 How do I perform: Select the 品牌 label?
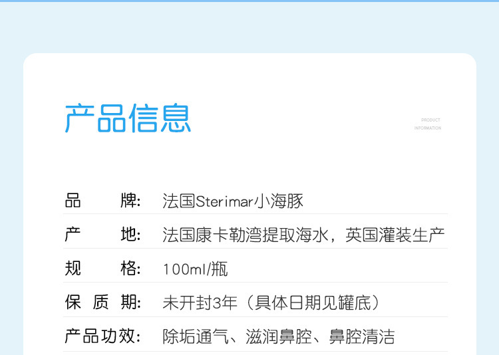[102, 201]
